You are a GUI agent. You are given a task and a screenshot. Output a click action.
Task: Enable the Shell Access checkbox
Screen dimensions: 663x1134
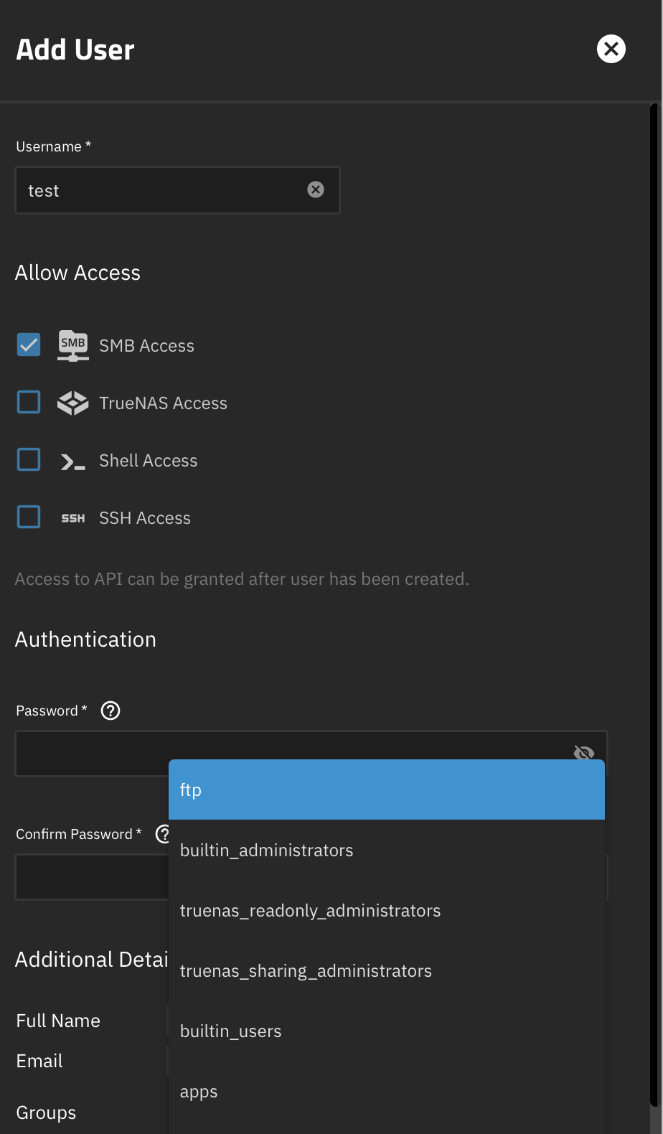(x=29, y=460)
